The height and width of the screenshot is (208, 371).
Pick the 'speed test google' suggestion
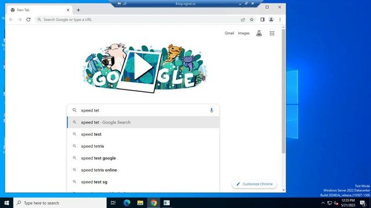click(143, 158)
